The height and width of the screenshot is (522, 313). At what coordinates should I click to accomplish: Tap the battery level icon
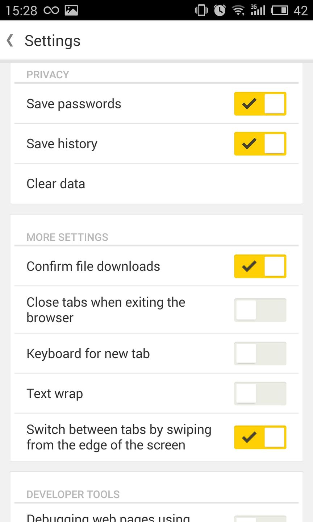[x=280, y=10]
